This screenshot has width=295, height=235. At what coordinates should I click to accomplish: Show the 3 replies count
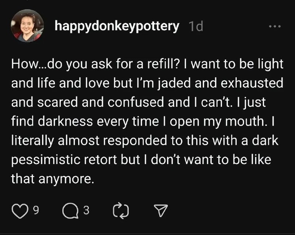click(x=86, y=210)
